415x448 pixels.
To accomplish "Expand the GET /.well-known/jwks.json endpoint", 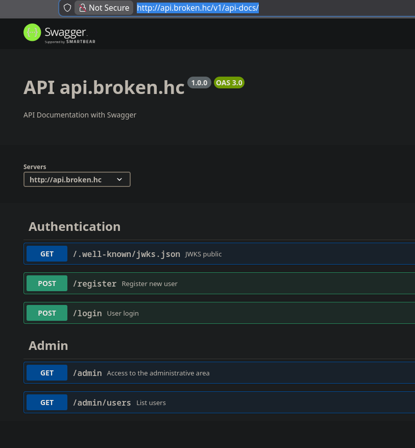I will 255,254.
